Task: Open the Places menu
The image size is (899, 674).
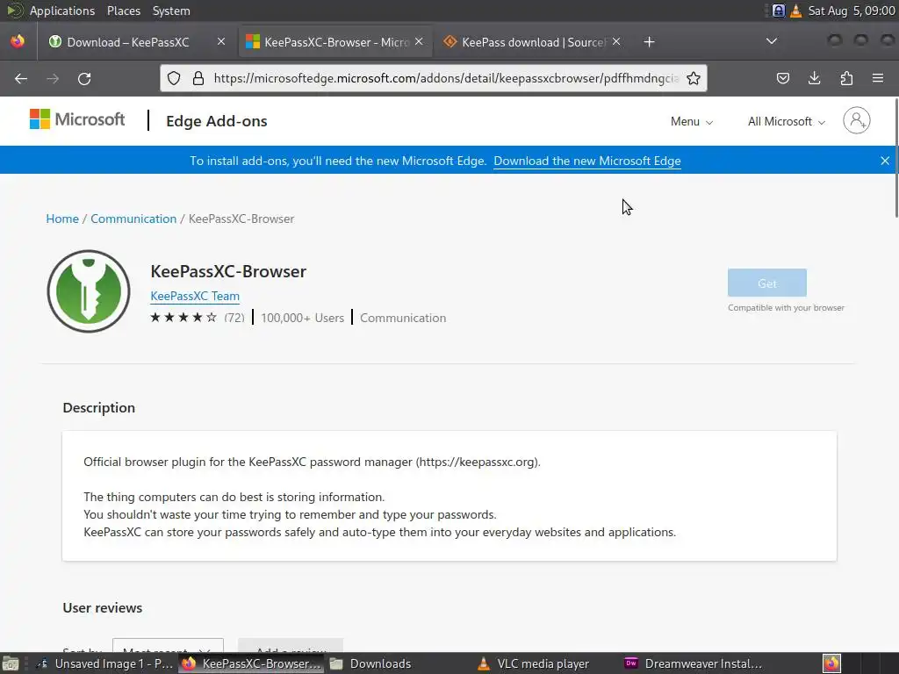Action: click(x=123, y=11)
